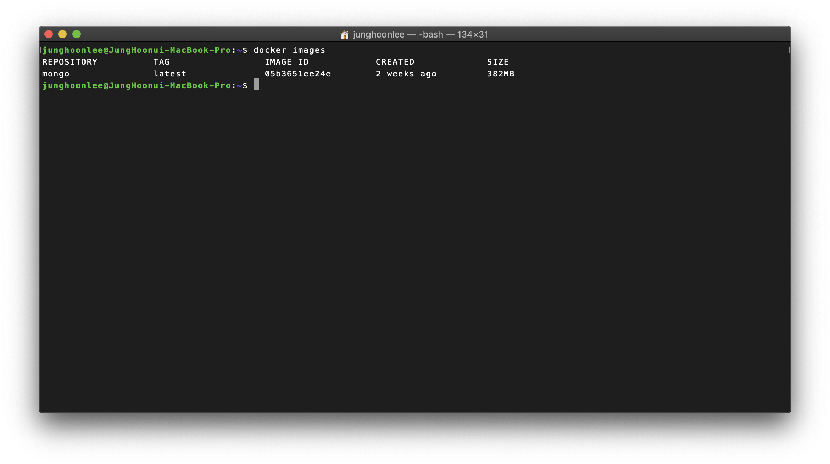
Task: Click the first prompt 'junghoonlee@JungHoonui-MacBook-Pro'
Action: [x=137, y=50]
